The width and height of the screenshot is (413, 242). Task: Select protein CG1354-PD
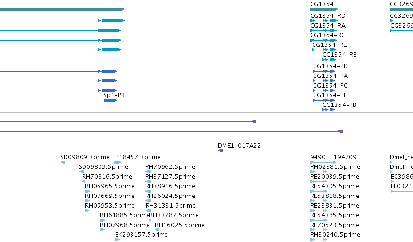click(330, 66)
